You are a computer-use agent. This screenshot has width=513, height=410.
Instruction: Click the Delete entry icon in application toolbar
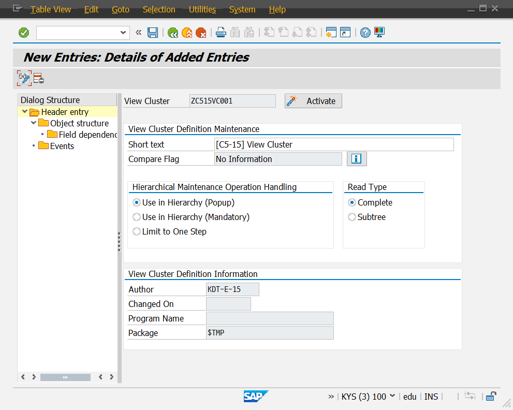39,78
